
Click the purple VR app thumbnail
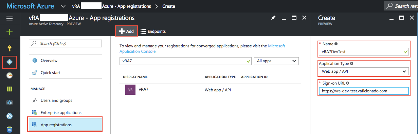point(130,90)
